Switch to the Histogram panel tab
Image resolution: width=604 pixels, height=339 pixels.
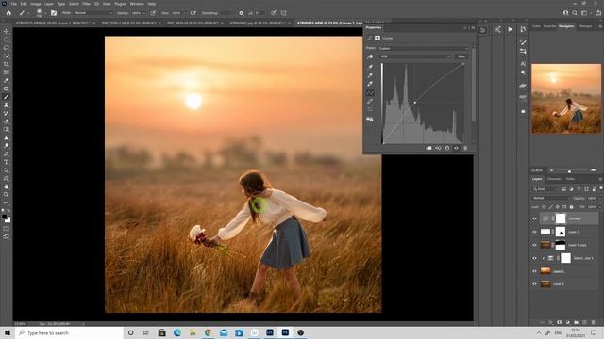click(585, 26)
